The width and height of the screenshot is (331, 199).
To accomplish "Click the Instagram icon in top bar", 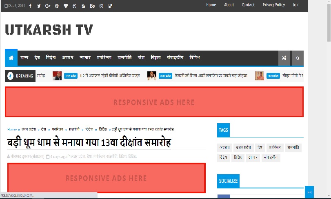I will point(101,6).
